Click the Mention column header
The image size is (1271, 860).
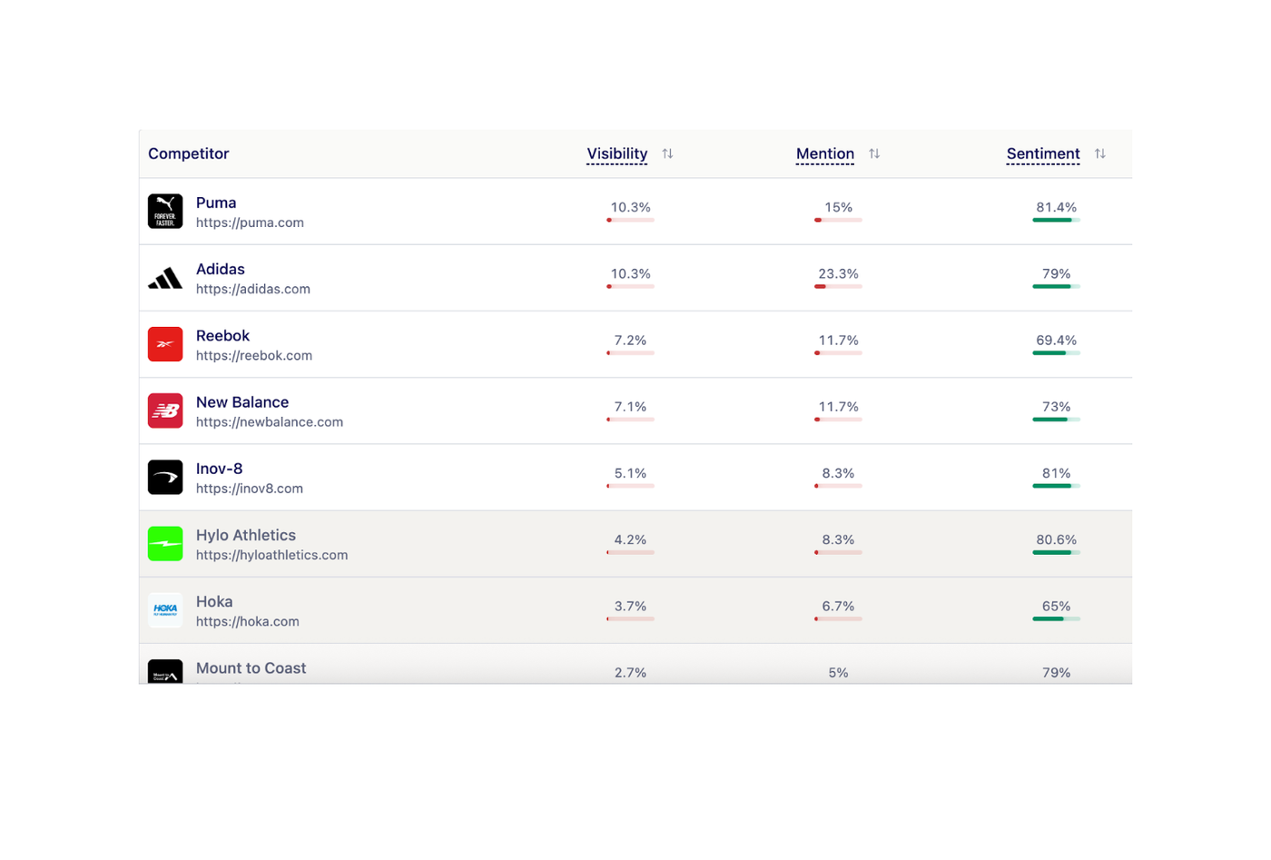(x=824, y=153)
